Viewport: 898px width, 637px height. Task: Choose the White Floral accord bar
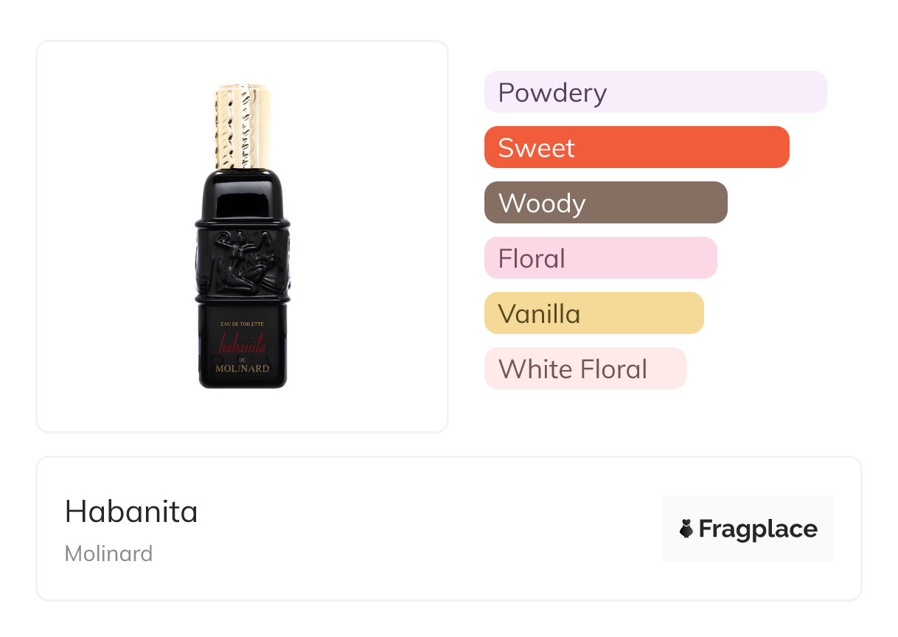(x=585, y=369)
